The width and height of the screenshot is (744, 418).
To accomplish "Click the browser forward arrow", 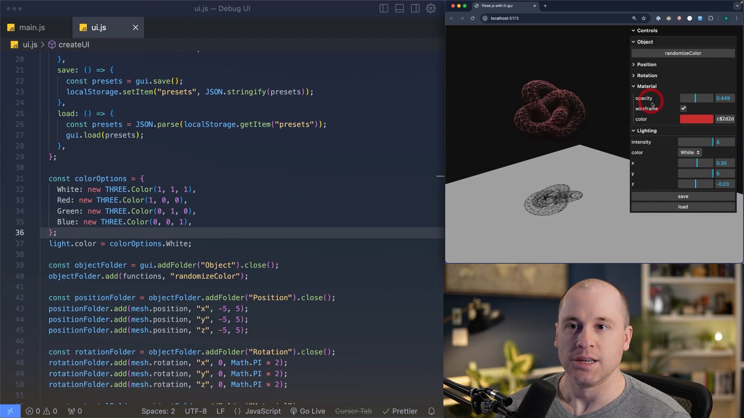I will [462, 18].
